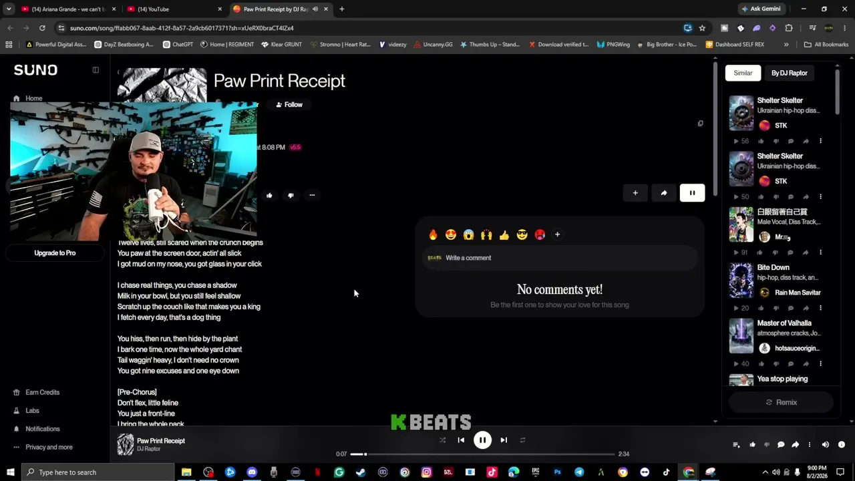Toggle shuffle in the player bar

(442, 440)
